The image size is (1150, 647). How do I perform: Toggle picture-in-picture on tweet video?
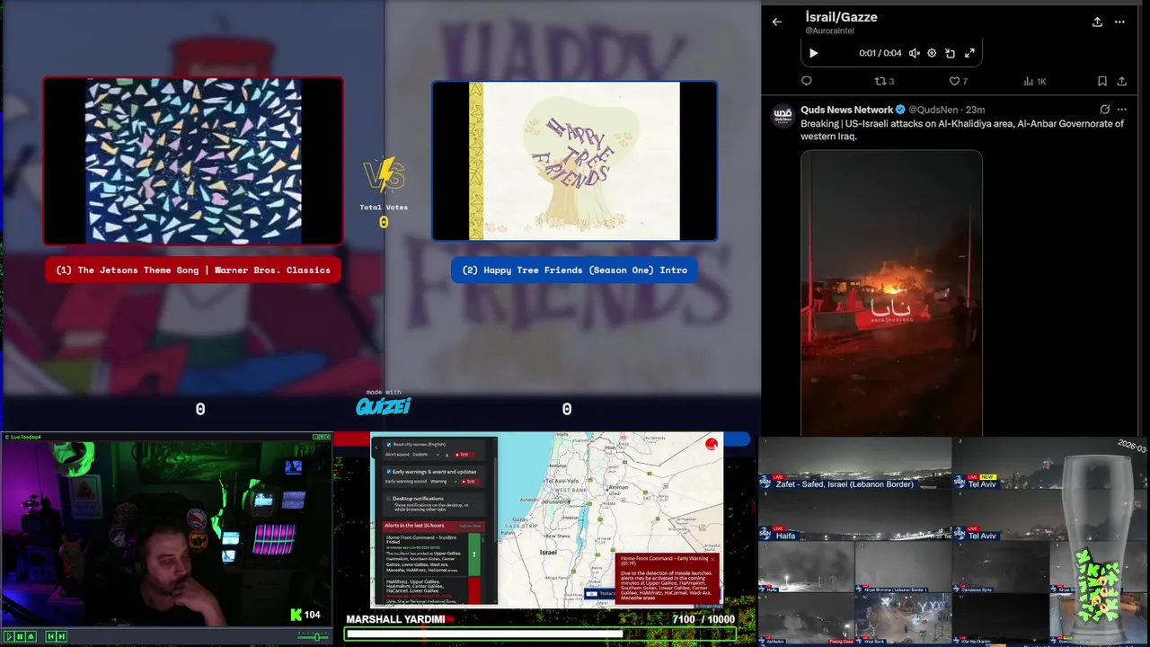click(x=951, y=53)
